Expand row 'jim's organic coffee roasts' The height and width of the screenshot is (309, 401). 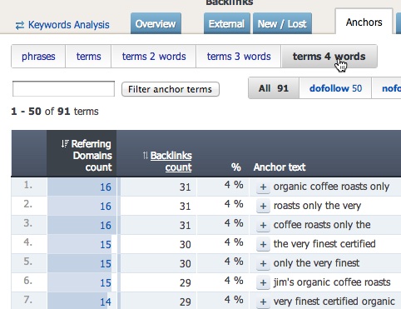point(263,282)
